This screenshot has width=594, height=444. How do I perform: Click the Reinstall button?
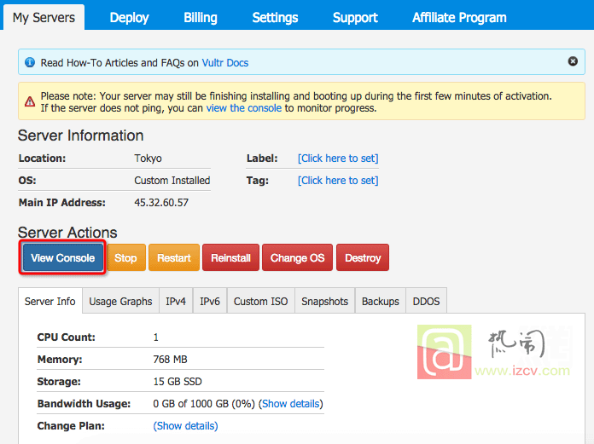point(230,257)
